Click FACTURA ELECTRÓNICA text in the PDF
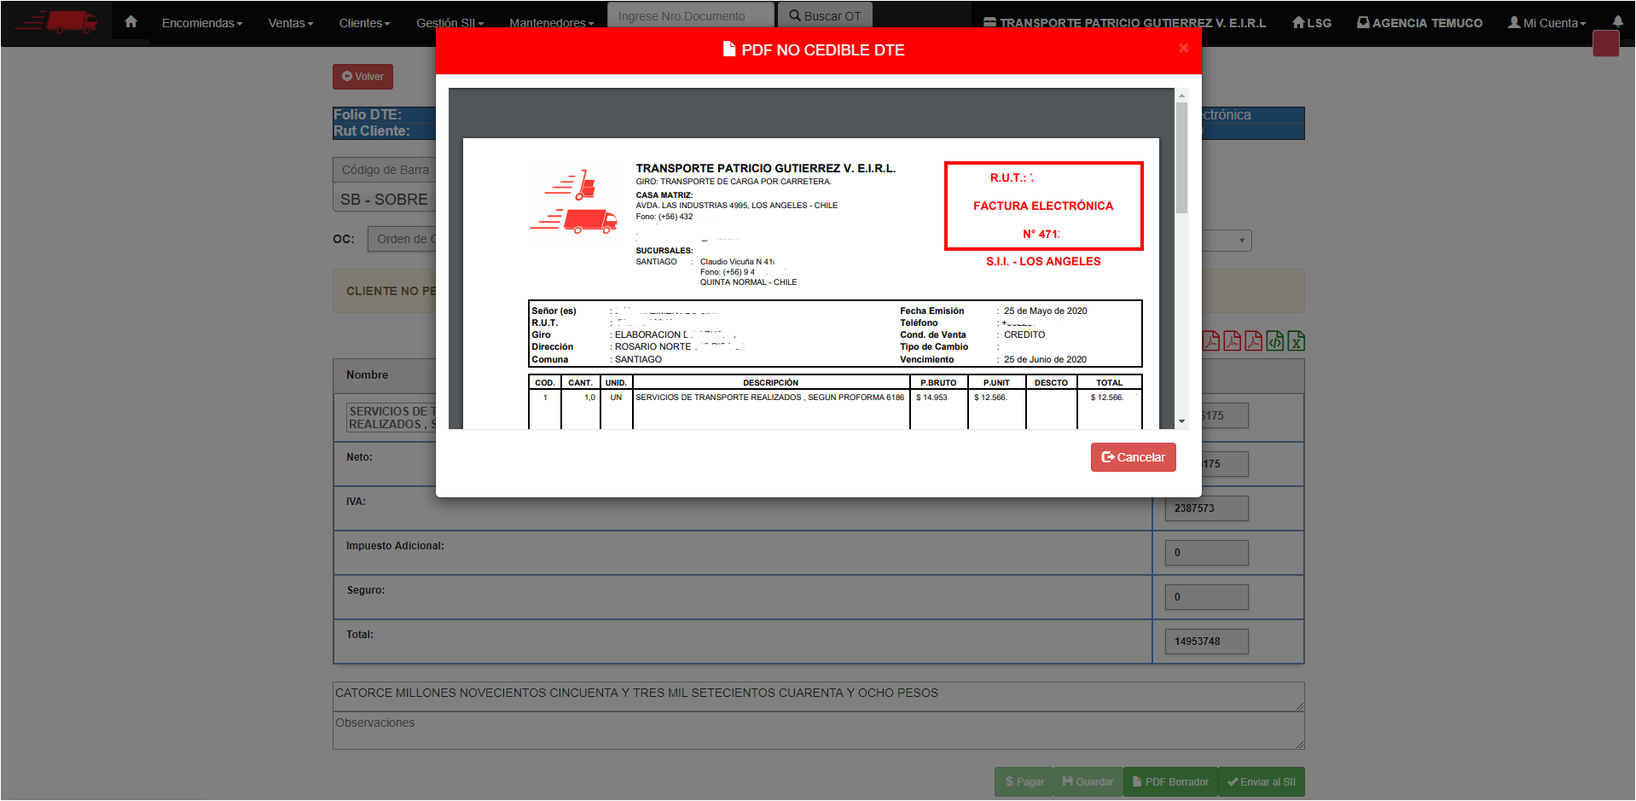1636x801 pixels. (x=1043, y=206)
